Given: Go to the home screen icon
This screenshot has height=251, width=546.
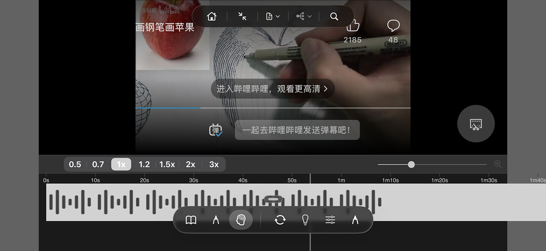Looking at the screenshot, I should click(212, 16).
